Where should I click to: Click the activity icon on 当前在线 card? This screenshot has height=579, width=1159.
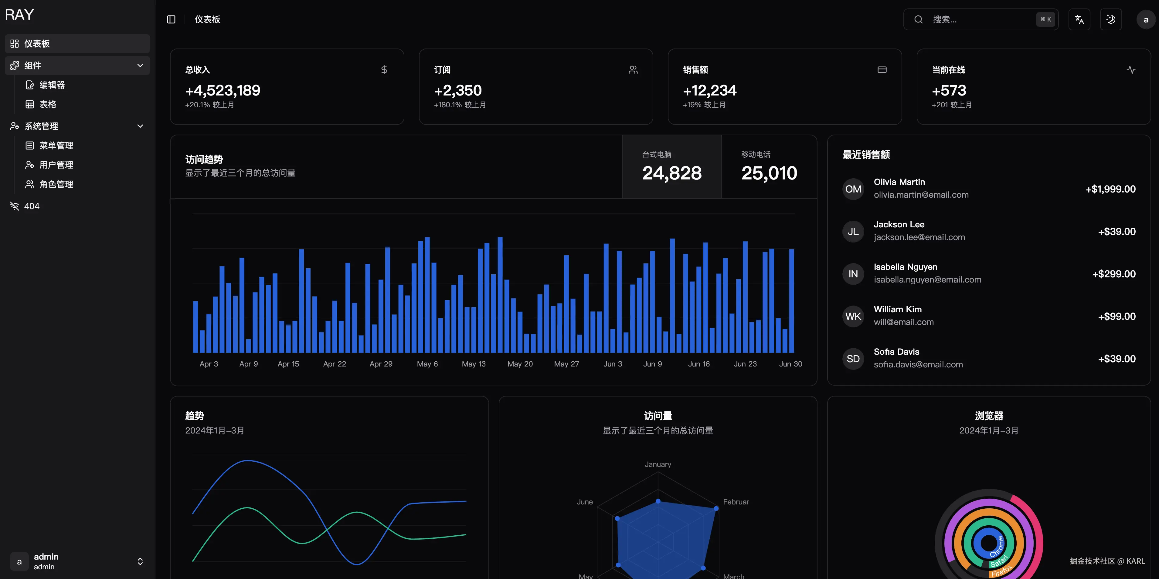pyautogui.click(x=1131, y=70)
